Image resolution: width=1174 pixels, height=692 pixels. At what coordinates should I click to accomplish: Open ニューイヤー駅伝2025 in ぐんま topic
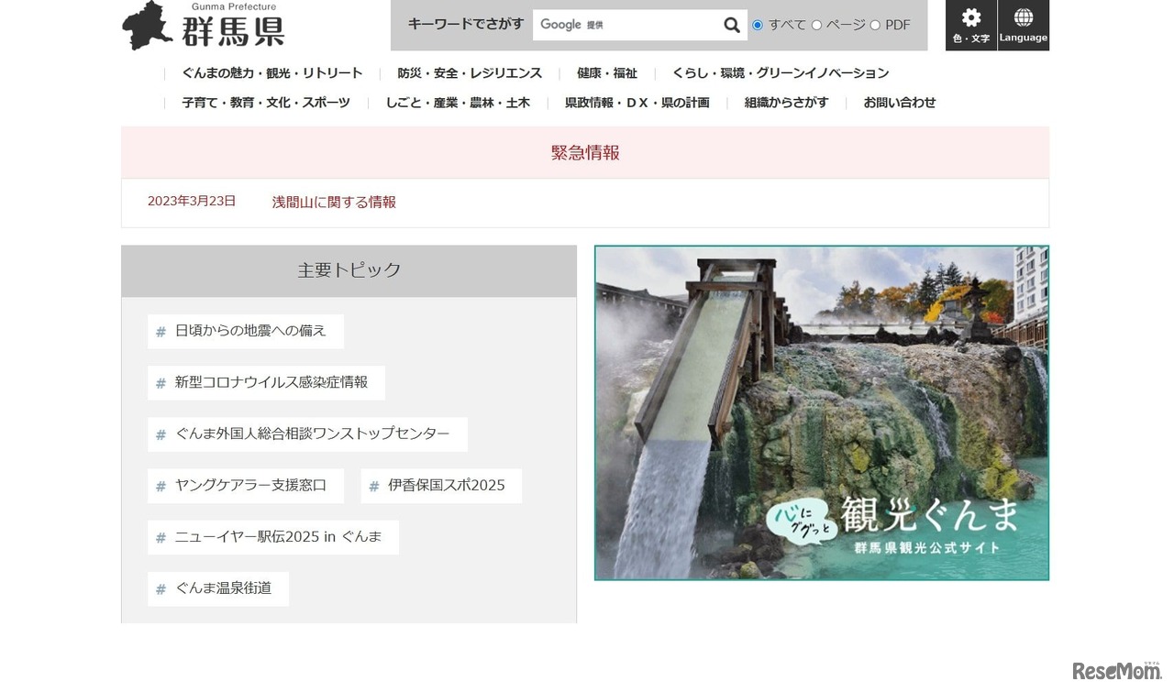(x=273, y=537)
